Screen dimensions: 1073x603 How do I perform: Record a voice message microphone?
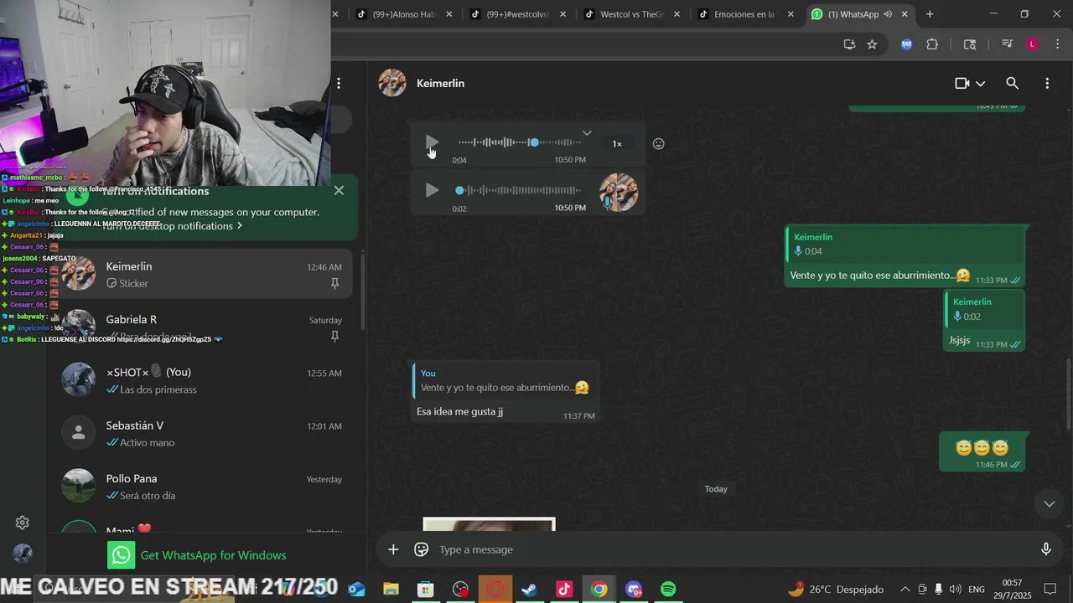pyautogui.click(x=1046, y=549)
